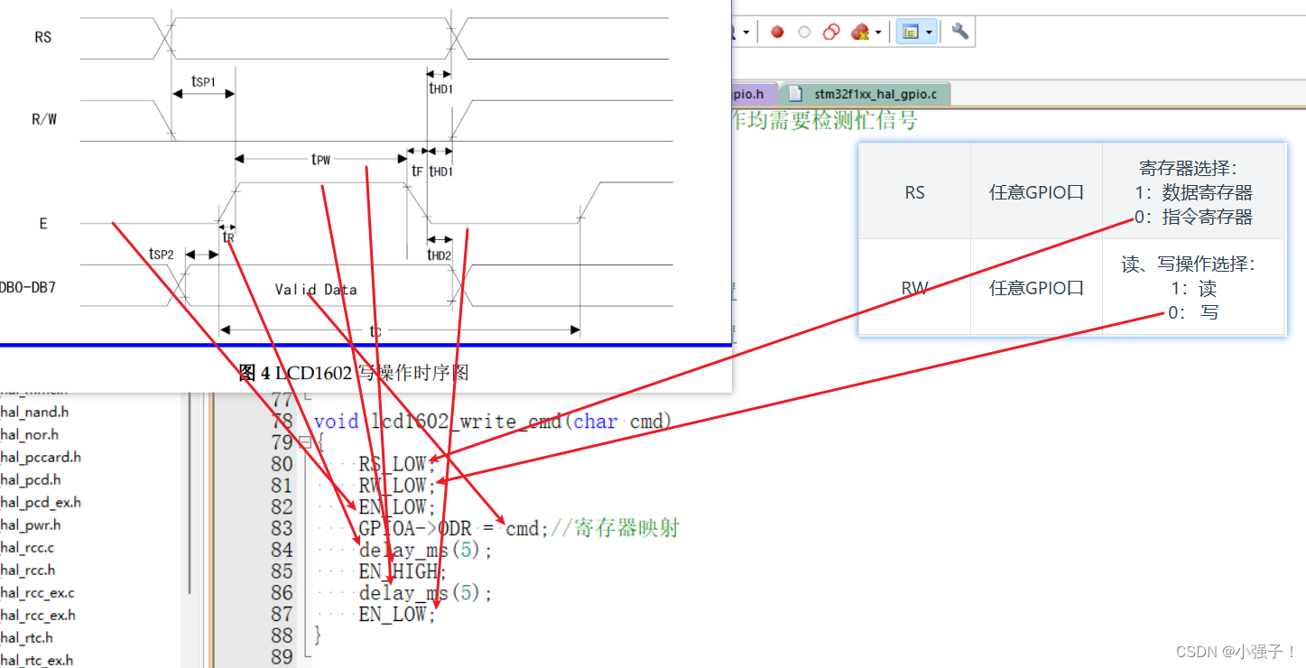The width and height of the screenshot is (1306, 668).
Task: Place cursor on lcd1602_write_cmd function name
Action: tap(467, 422)
